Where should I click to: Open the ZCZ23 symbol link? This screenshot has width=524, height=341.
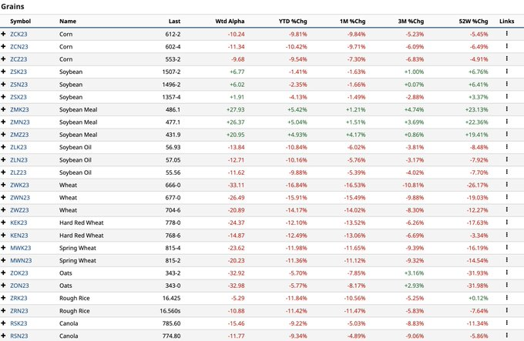click(18, 59)
